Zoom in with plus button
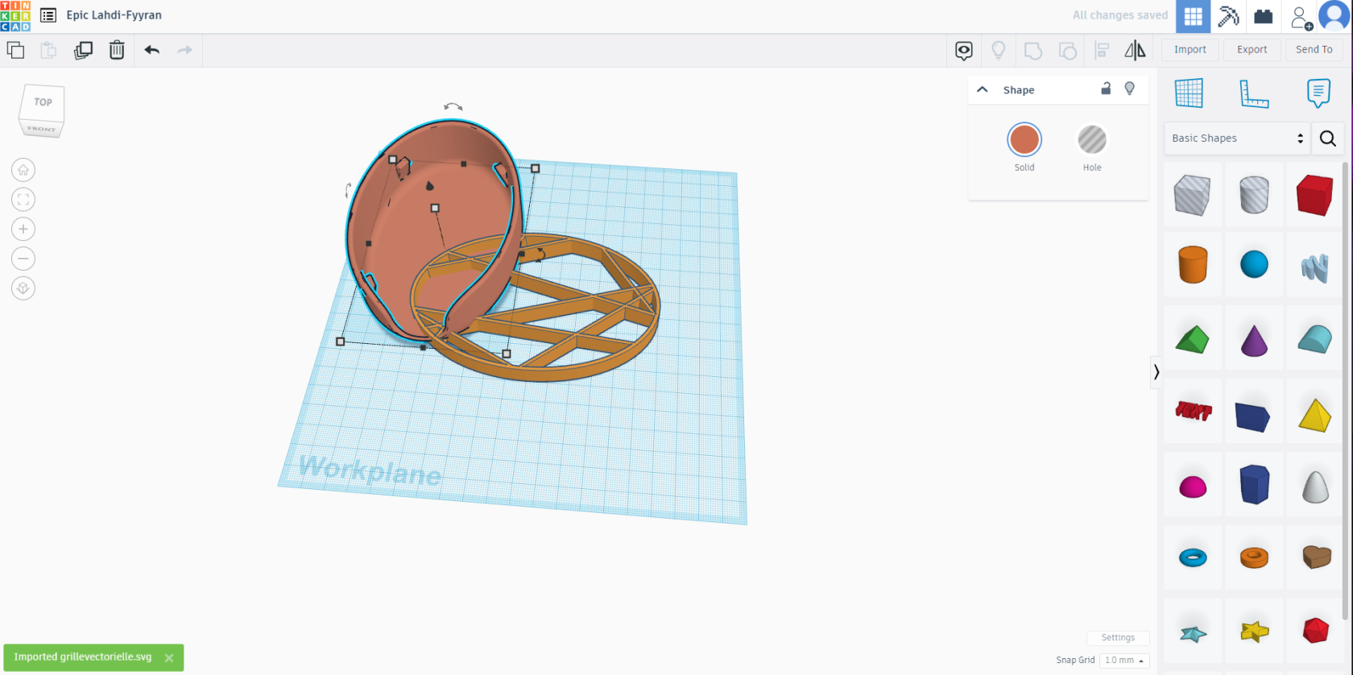 pos(23,230)
